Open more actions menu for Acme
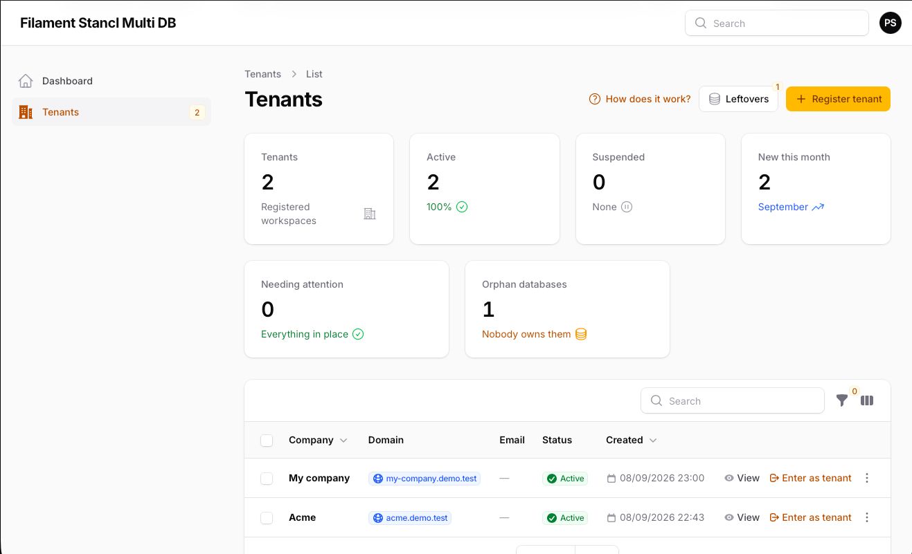The height and width of the screenshot is (554, 912). coord(867,517)
